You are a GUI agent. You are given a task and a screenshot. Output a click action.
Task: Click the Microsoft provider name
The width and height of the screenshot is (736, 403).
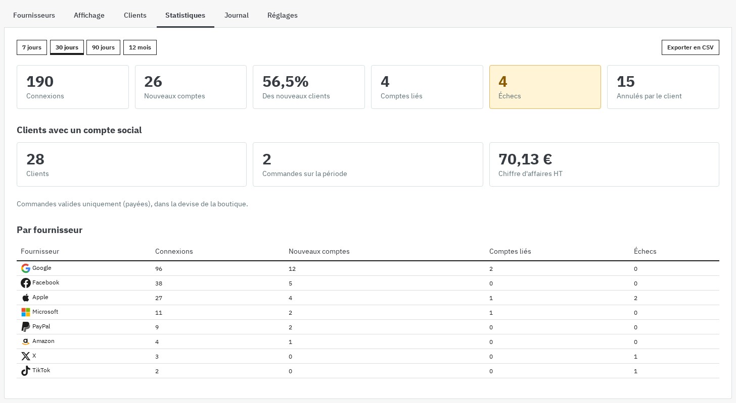45,312
